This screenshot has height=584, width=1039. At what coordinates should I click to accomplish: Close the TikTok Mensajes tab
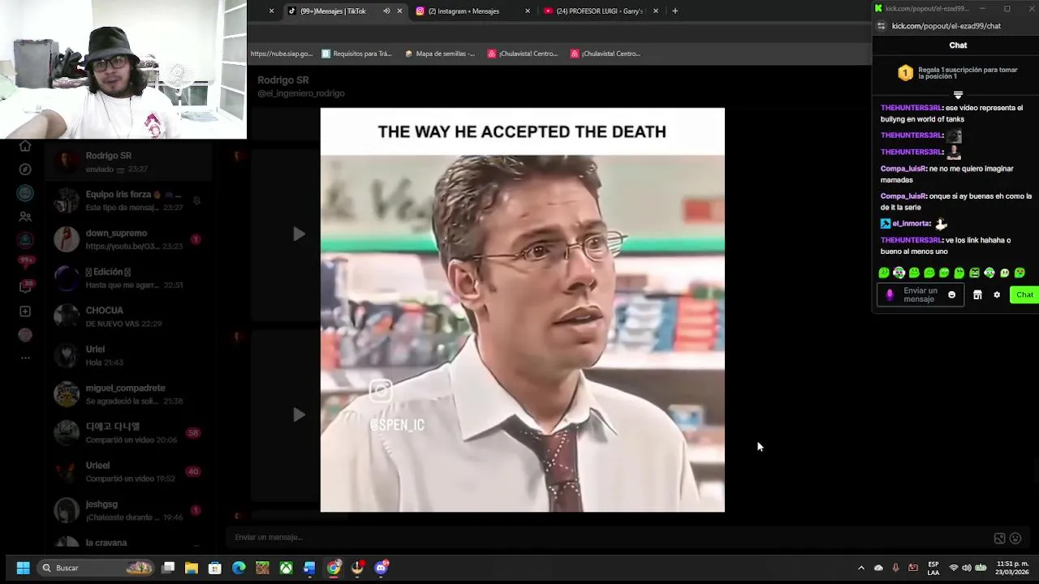tap(399, 11)
